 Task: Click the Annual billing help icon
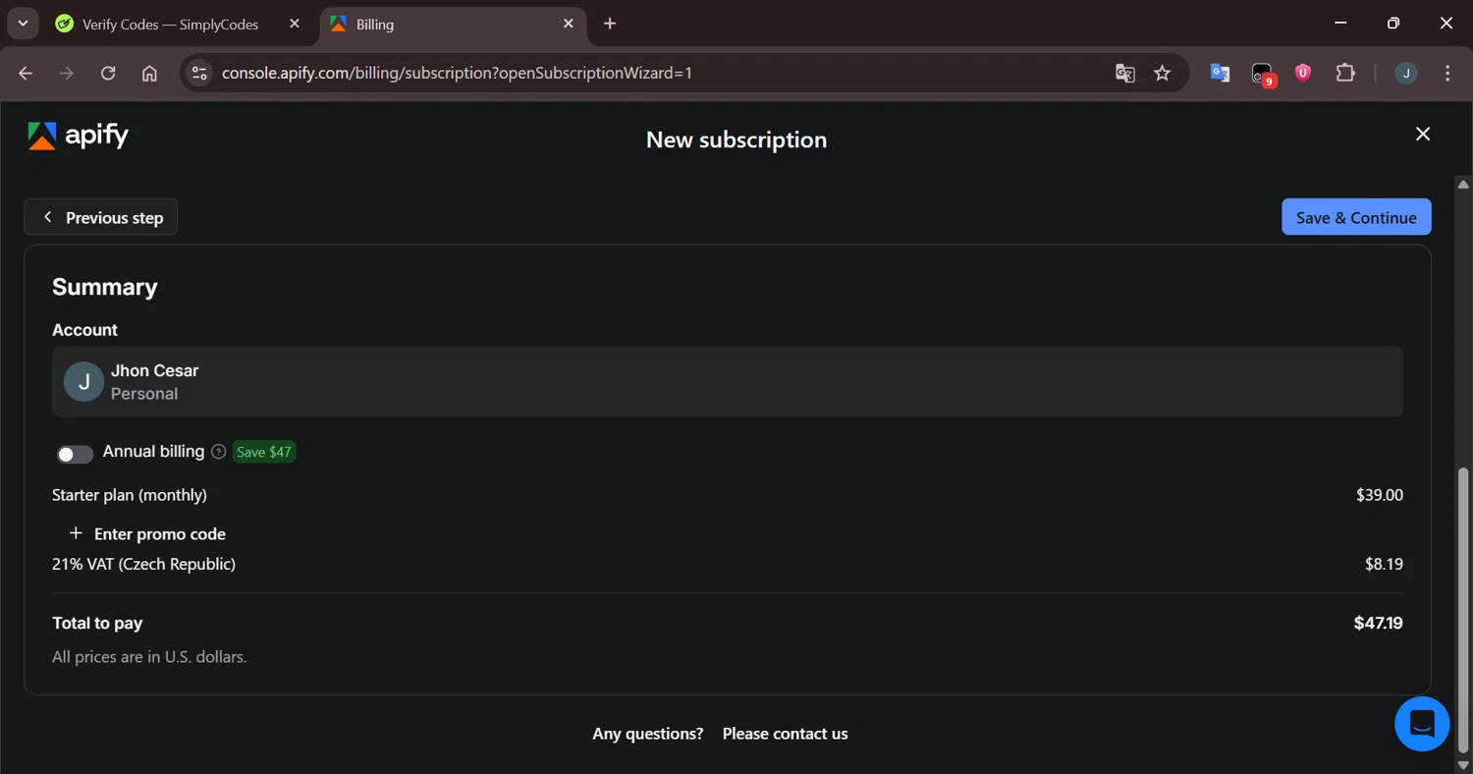(x=219, y=452)
